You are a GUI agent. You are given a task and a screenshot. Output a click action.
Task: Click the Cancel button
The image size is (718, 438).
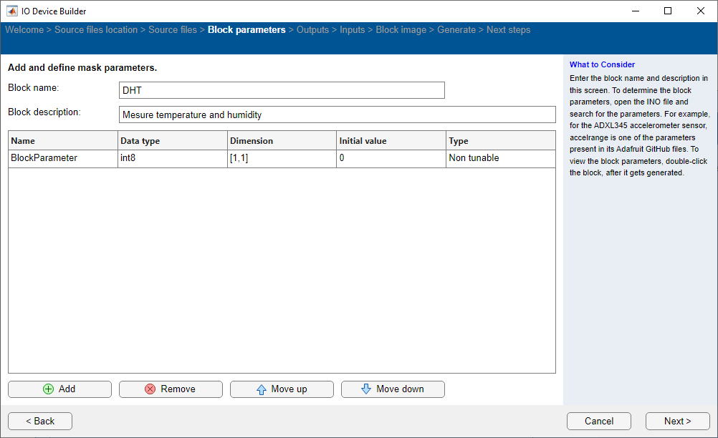[x=598, y=421]
